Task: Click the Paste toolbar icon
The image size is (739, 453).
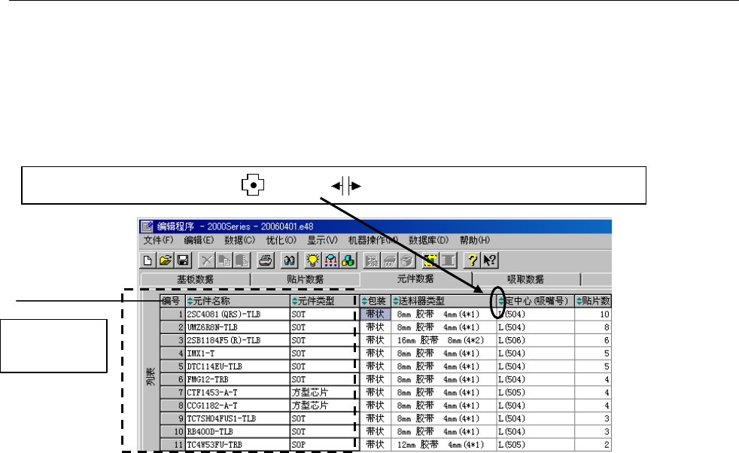Action: 242,260
